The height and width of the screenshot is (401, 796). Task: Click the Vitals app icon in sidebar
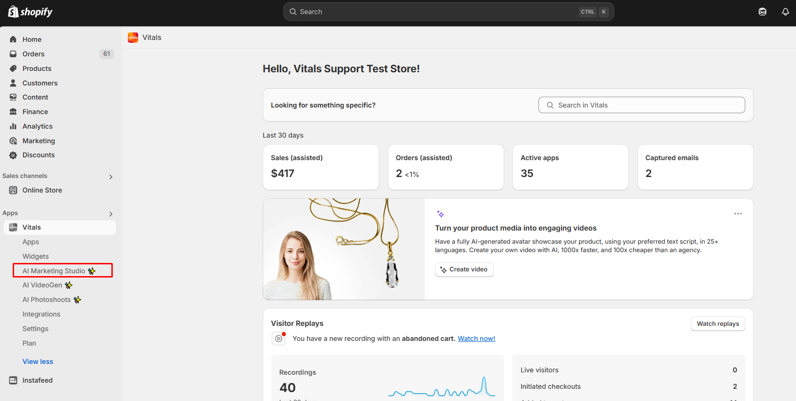pos(13,227)
